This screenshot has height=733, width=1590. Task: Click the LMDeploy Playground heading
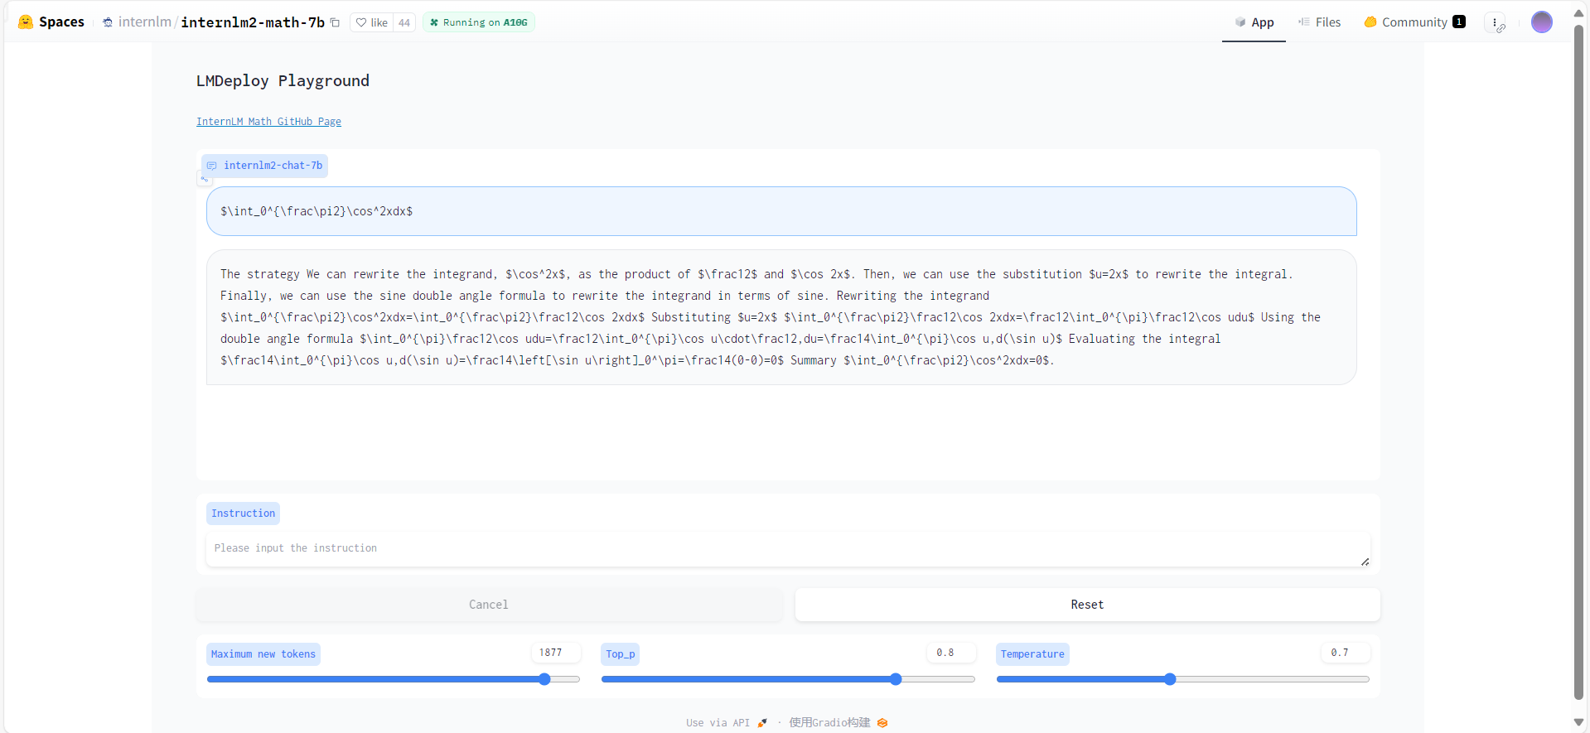[283, 81]
